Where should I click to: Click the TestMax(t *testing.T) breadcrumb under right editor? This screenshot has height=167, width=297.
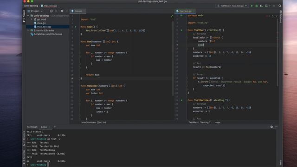[x=200, y=122]
